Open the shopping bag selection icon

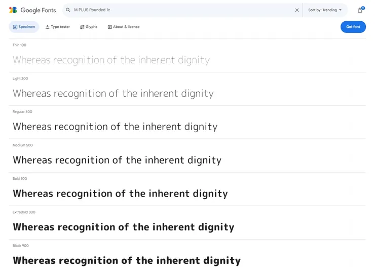point(360,10)
